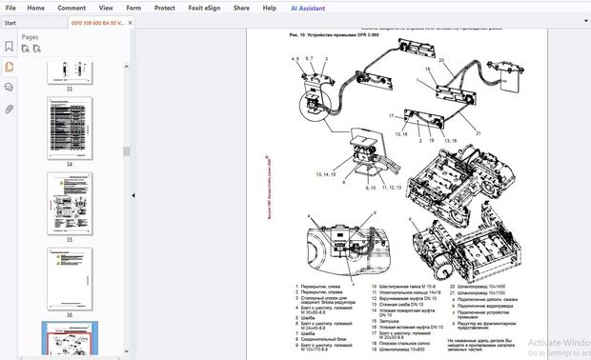Click the first page thumbnail size icon
Image resolution: width=591 pixels, height=360 pixels.
tap(25, 49)
